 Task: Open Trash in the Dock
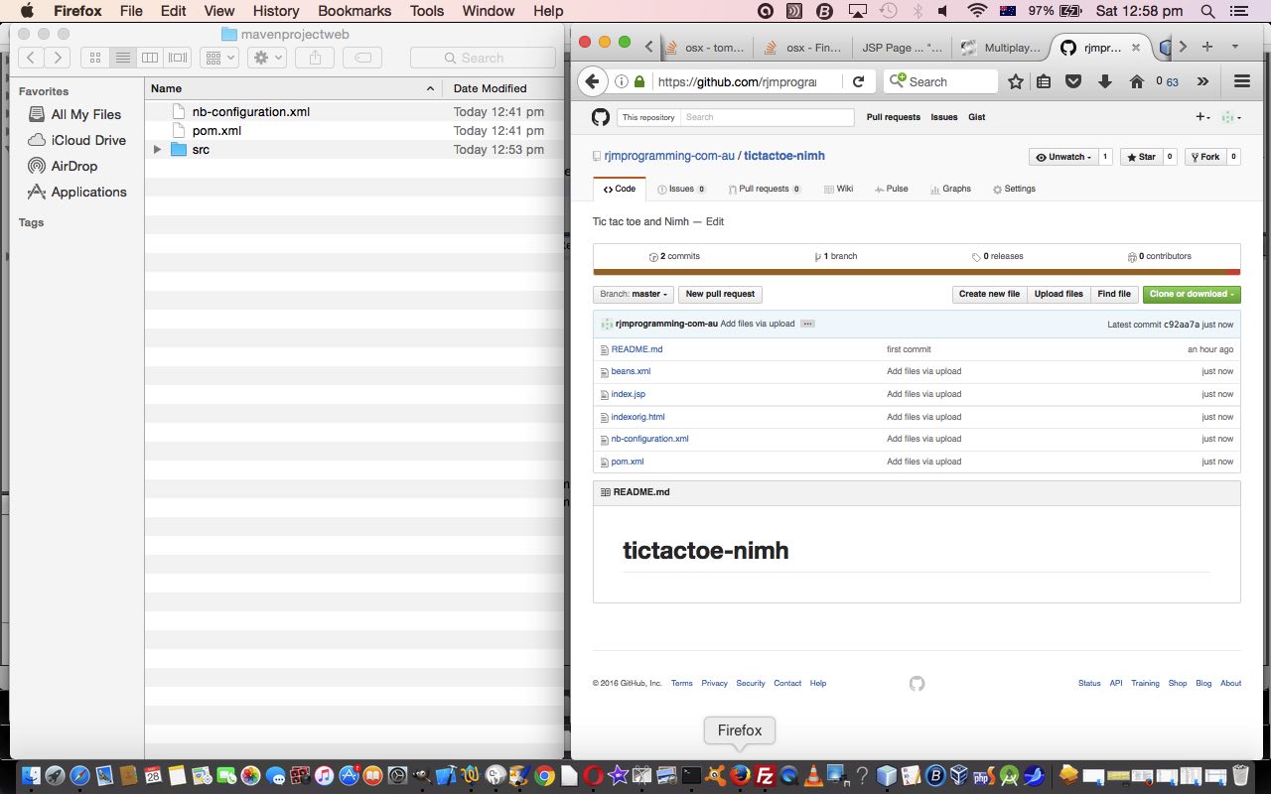pyautogui.click(x=1240, y=775)
